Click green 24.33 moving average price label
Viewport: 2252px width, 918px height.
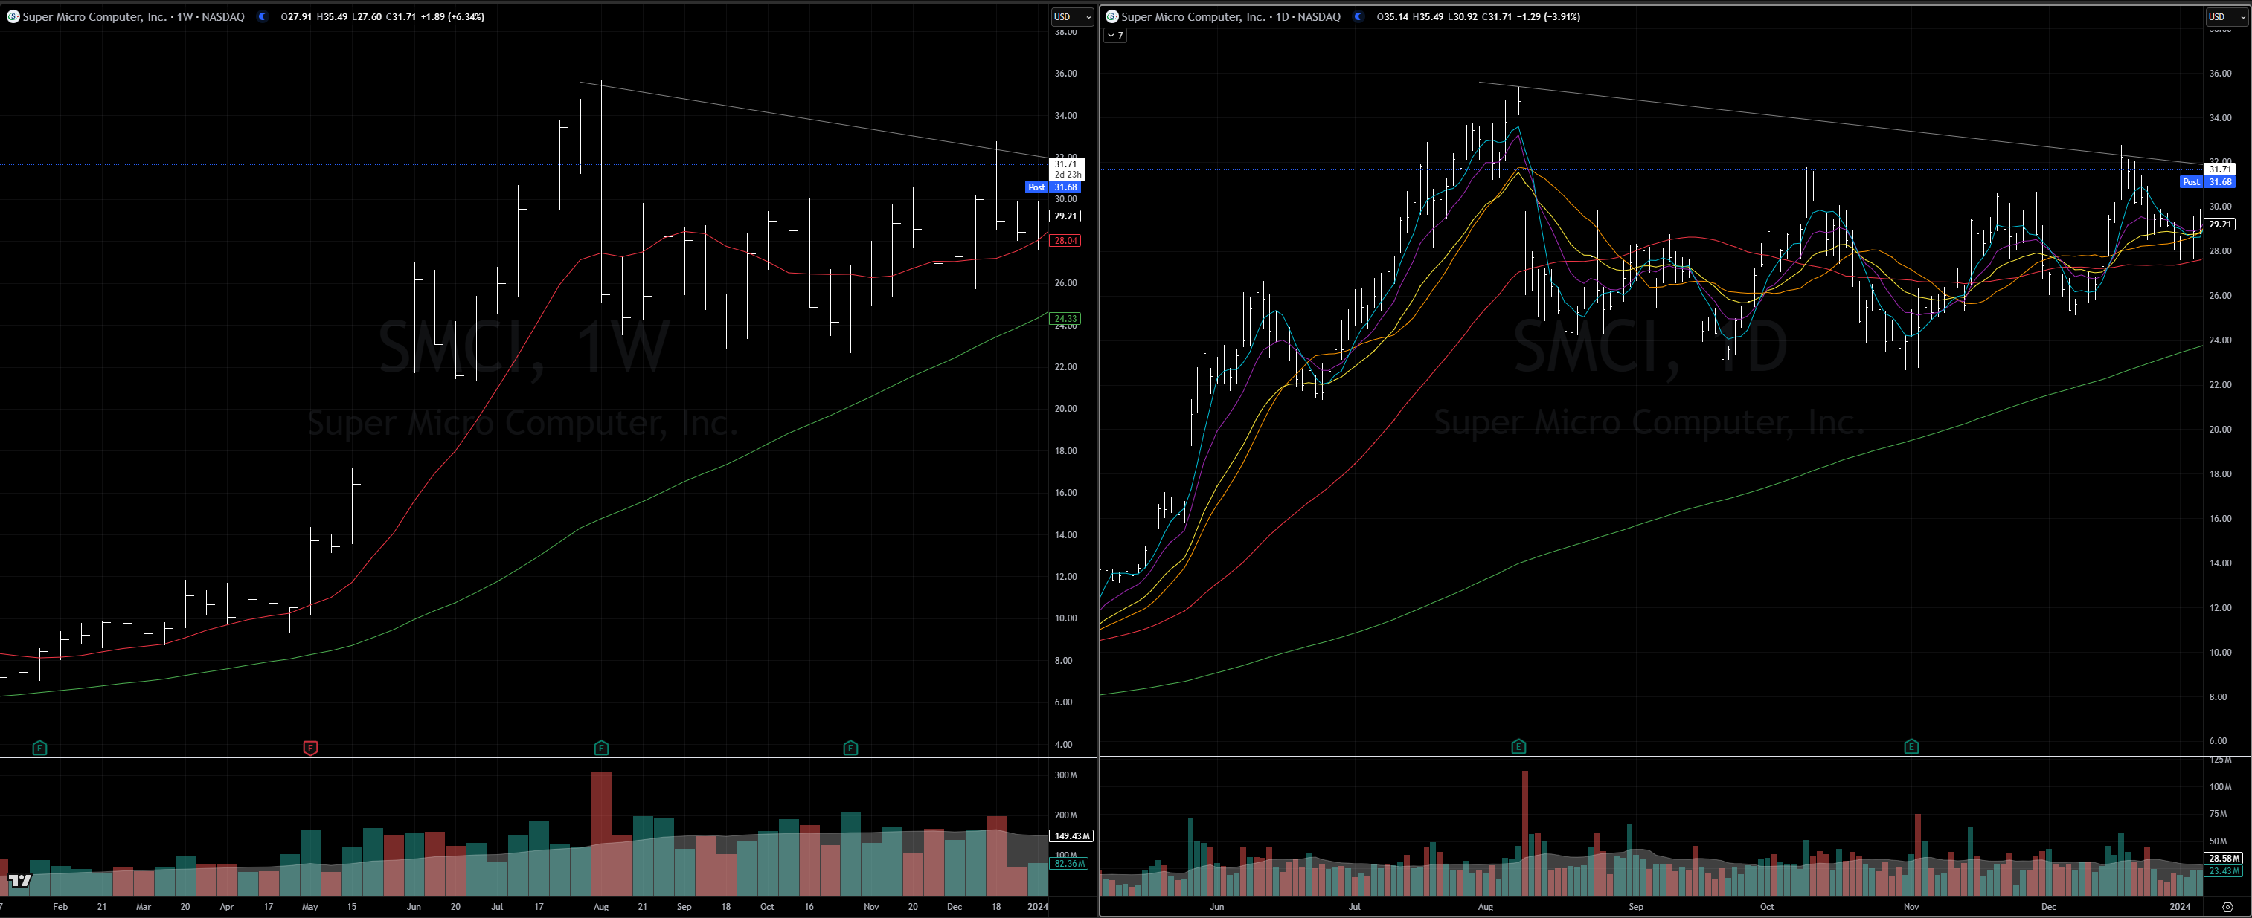[1065, 319]
